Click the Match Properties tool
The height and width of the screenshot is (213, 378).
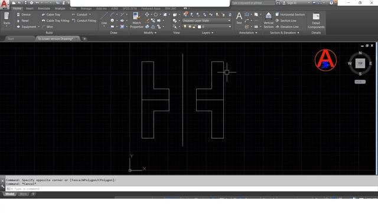click(x=136, y=20)
